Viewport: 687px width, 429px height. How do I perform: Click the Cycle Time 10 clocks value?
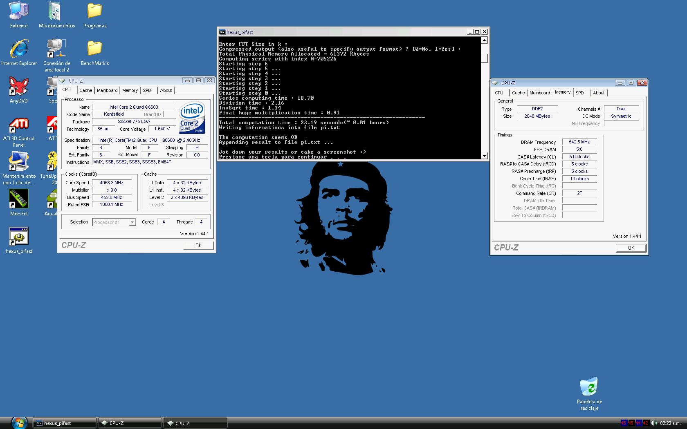tap(579, 179)
